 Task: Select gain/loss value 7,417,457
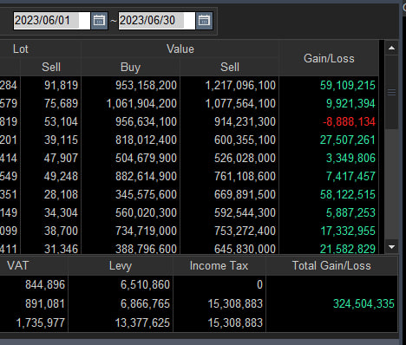click(350, 176)
